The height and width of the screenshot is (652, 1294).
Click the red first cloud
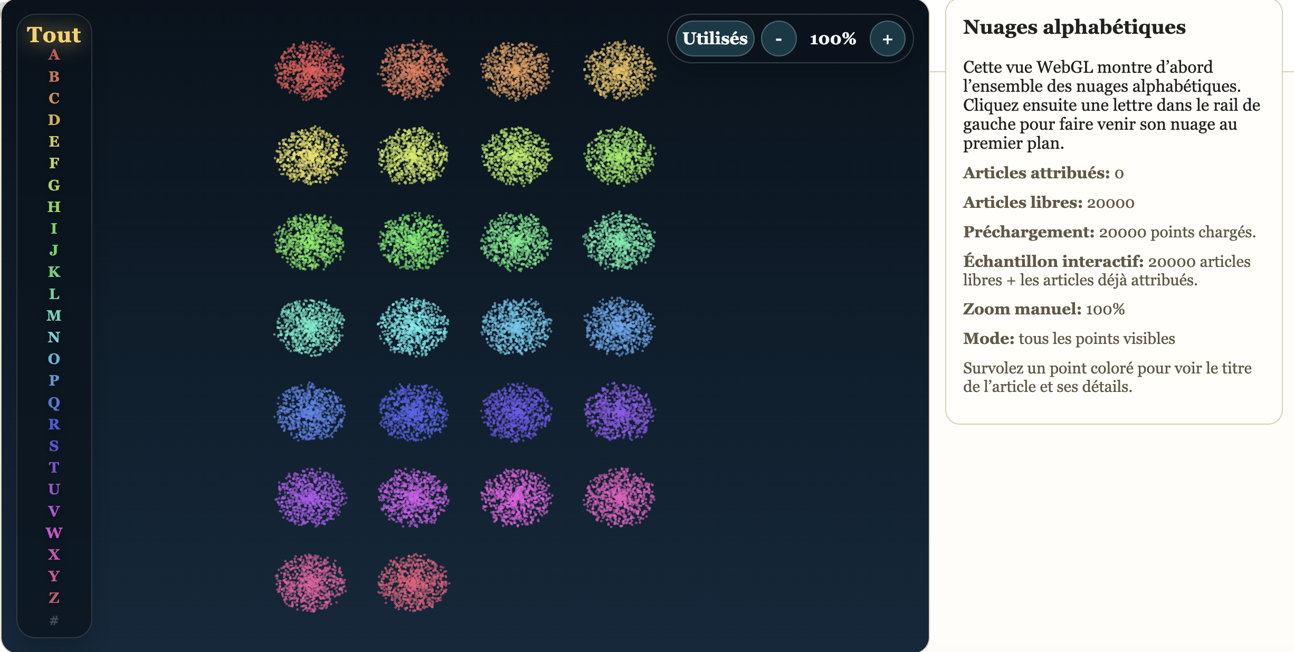[x=310, y=71]
